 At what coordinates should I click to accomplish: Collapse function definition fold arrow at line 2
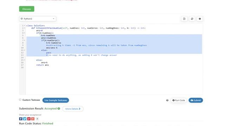click(25, 28)
